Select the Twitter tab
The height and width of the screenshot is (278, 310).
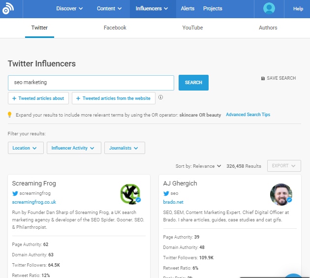coord(39,28)
